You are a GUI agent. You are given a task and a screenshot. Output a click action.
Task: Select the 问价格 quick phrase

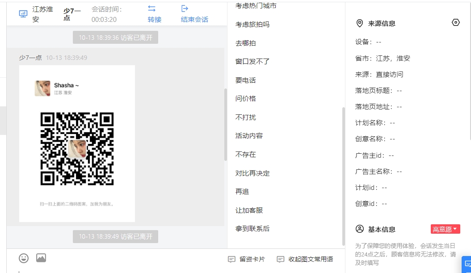(246, 98)
